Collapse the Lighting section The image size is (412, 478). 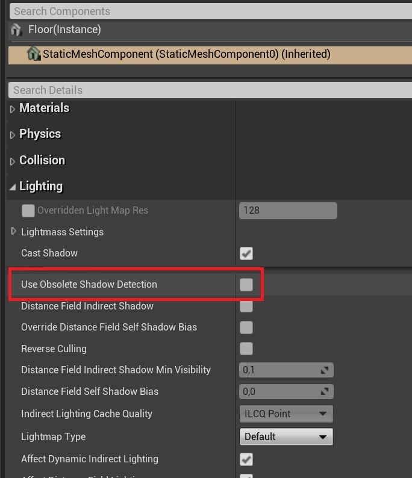tap(13, 187)
